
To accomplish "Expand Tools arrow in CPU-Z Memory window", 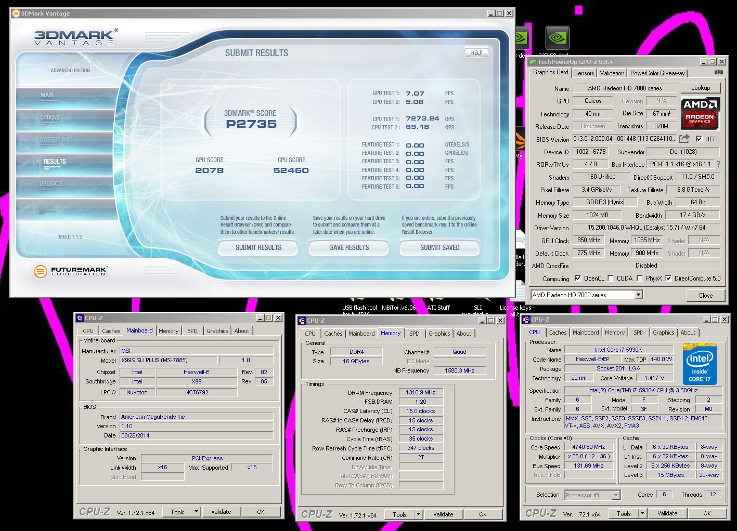I will 418,514.
